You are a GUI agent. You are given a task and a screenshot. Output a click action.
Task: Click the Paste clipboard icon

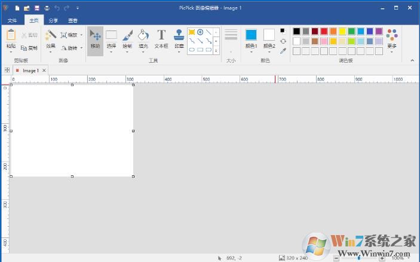coord(11,39)
